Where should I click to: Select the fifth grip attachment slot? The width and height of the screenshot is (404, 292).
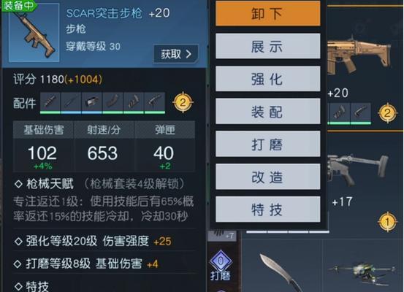(x=134, y=102)
